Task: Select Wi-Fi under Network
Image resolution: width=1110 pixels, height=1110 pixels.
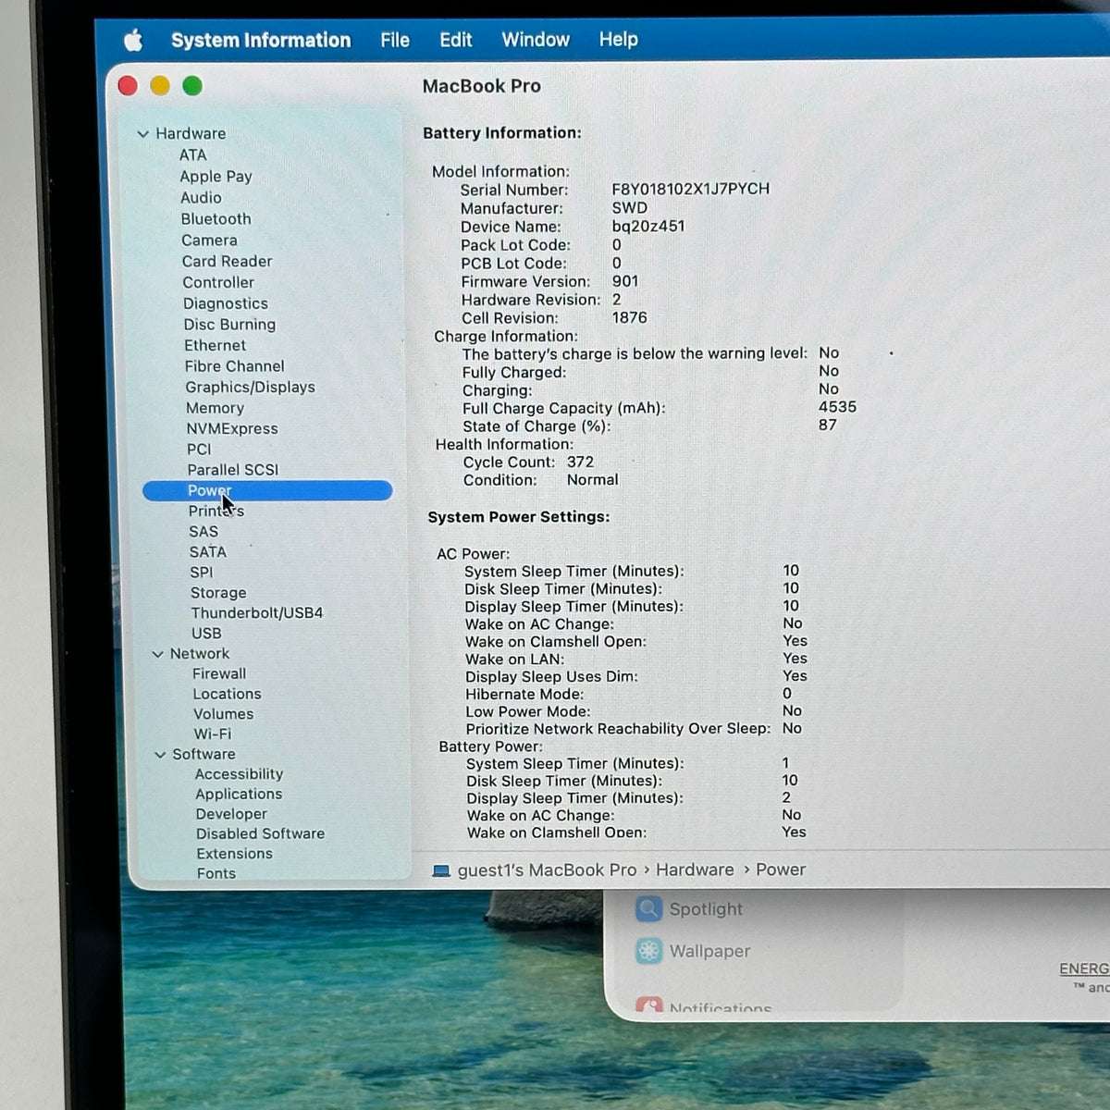Action: (213, 734)
